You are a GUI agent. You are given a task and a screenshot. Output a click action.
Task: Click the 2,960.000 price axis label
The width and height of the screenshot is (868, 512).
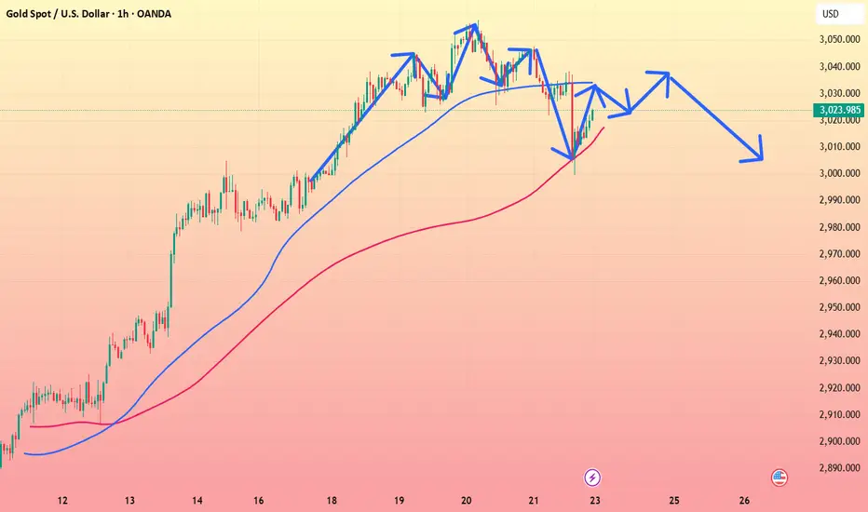(840, 280)
